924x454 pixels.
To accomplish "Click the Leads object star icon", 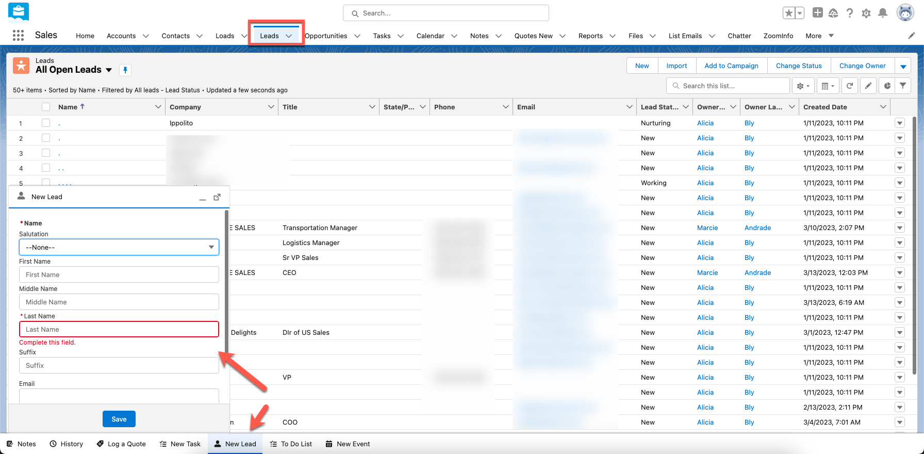I will (21, 66).
